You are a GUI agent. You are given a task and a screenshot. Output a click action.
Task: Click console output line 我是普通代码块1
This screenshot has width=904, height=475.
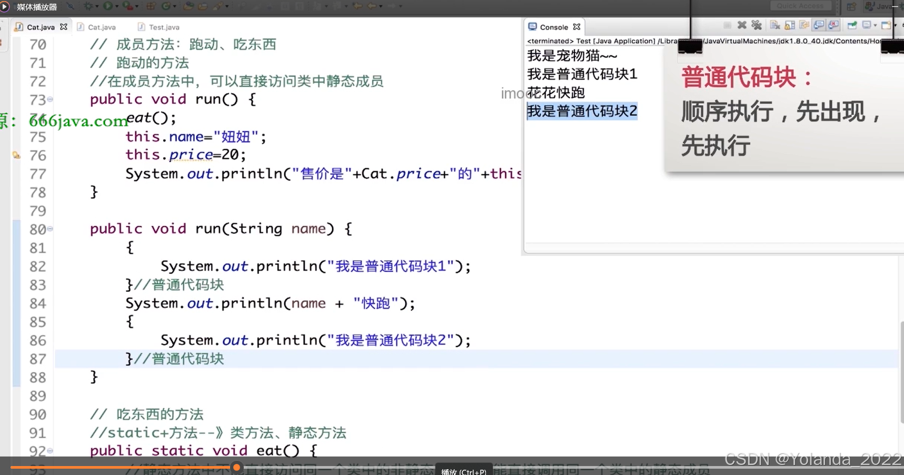[x=582, y=74]
